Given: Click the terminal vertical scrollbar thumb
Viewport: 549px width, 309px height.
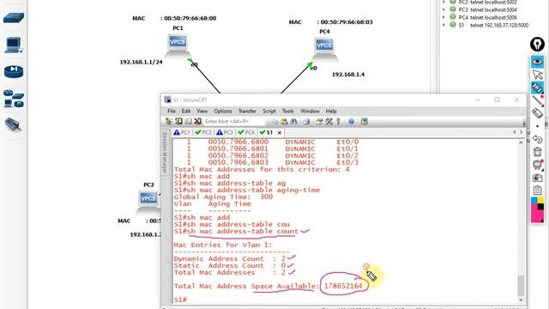Looking at the screenshot, I should 521,286.
